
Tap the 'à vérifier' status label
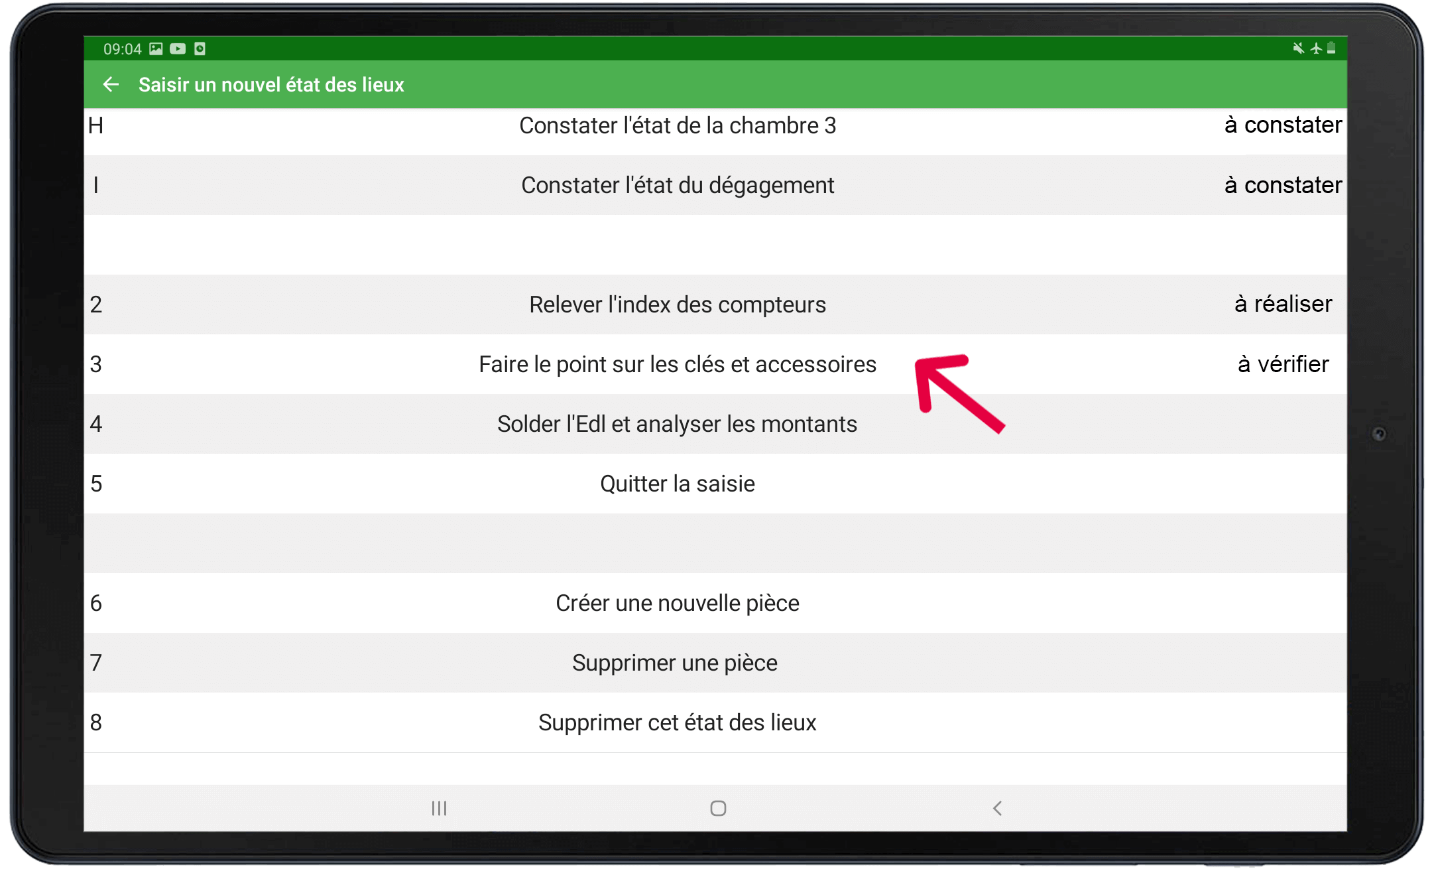point(1283,364)
